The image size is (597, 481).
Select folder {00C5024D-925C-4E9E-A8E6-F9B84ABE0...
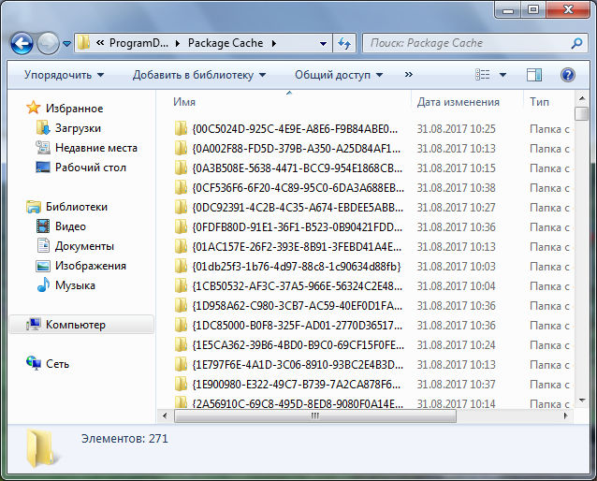click(296, 129)
